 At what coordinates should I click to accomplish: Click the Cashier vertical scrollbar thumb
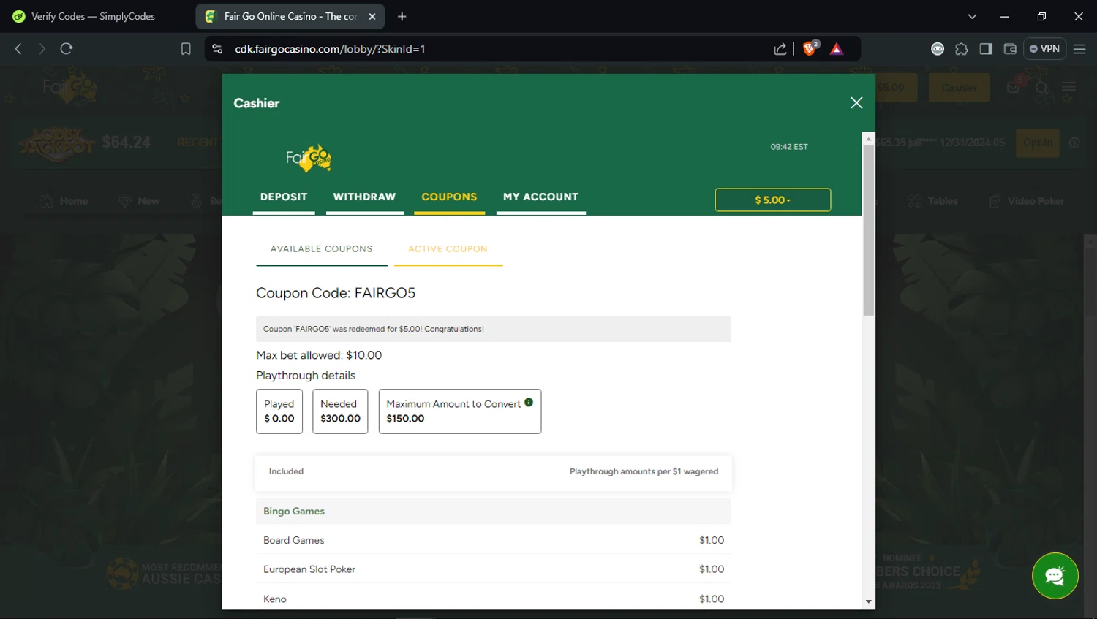tap(869, 230)
